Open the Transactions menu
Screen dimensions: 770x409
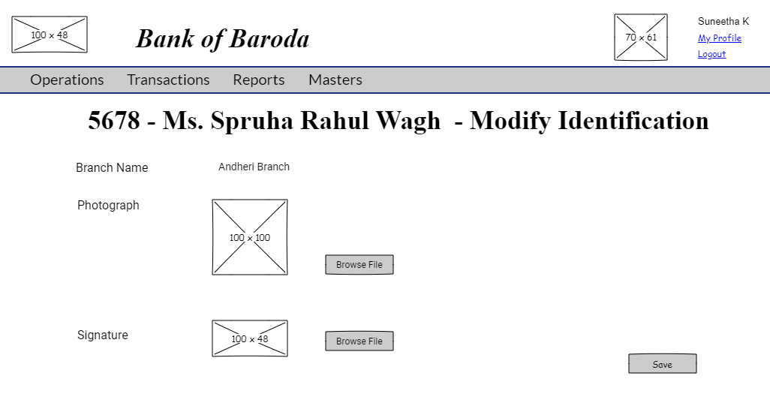[168, 80]
